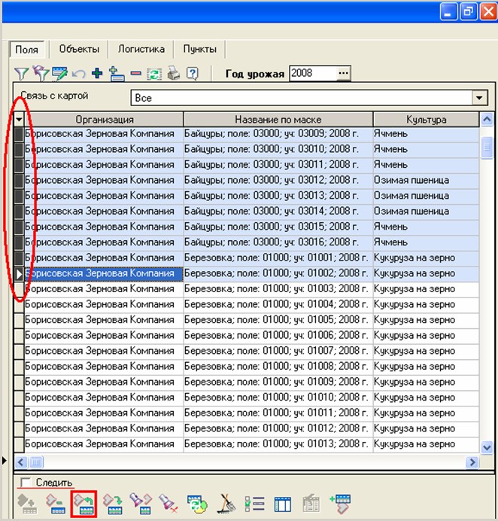Open the Логистика tab

pos(141,49)
